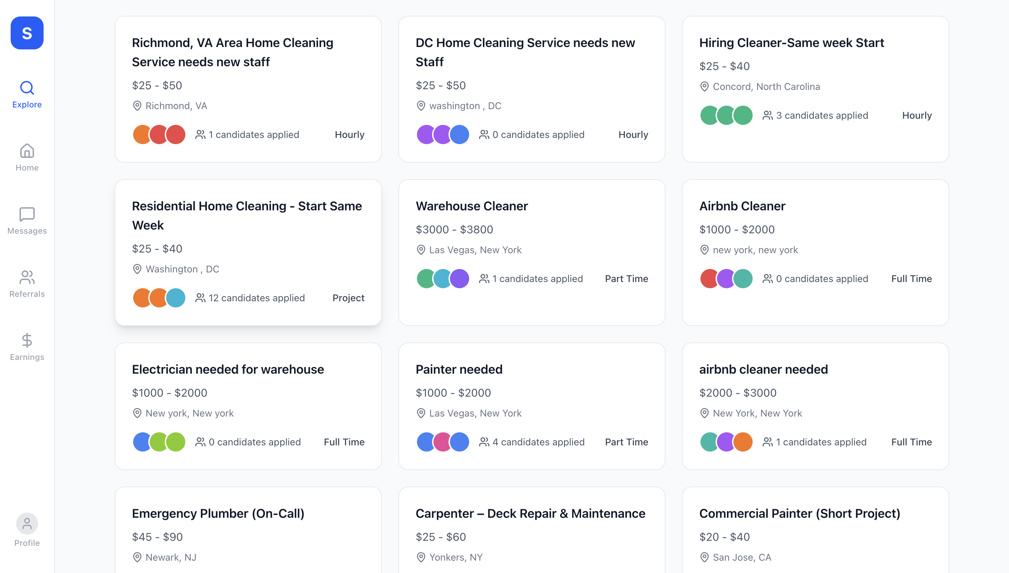Click 12 candidates applied on Residential Home Cleaning
The width and height of the screenshot is (1009, 573).
click(x=257, y=298)
